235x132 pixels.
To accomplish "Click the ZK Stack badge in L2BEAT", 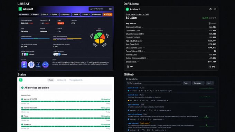I will (38, 64).
